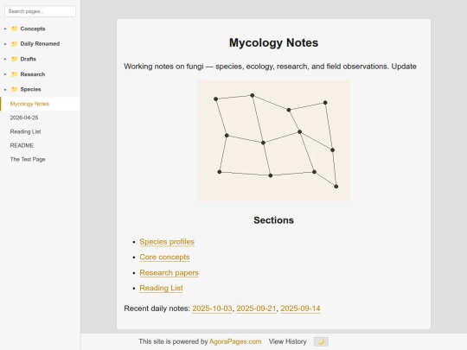Open Reading List page in sidebar
Screen dimensions: 467x350
coord(25,131)
